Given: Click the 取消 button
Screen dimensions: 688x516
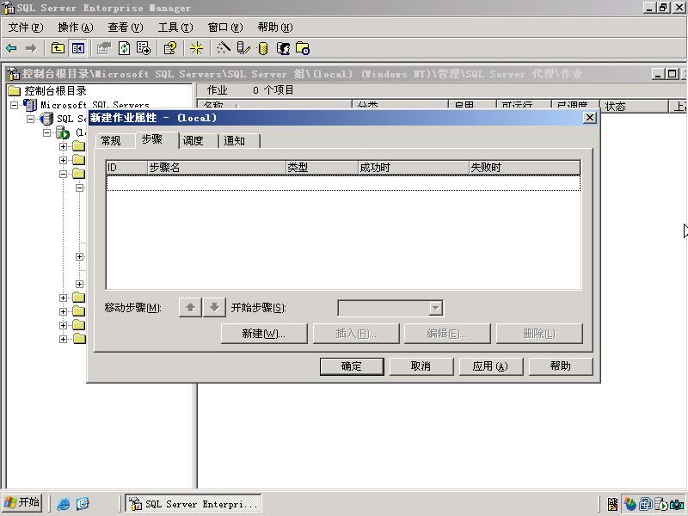Looking at the screenshot, I should point(421,366).
